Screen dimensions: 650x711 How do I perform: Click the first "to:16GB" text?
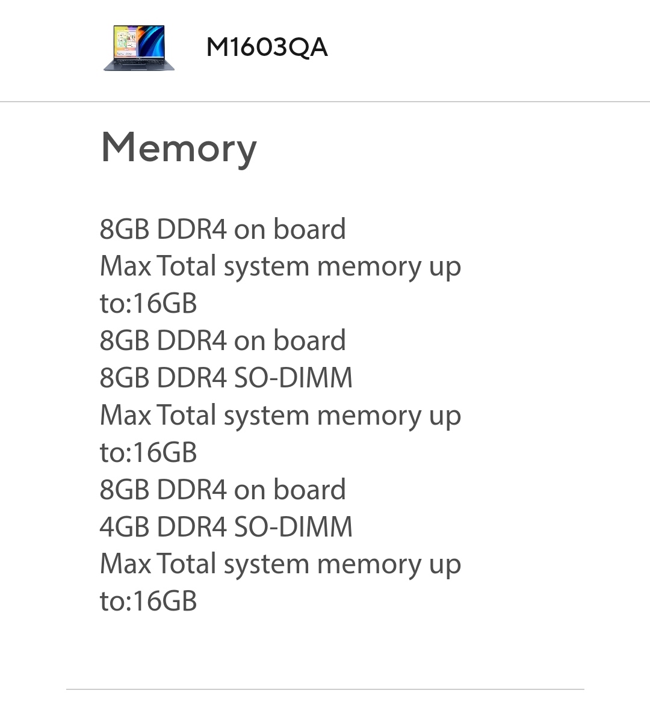point(148,303)
